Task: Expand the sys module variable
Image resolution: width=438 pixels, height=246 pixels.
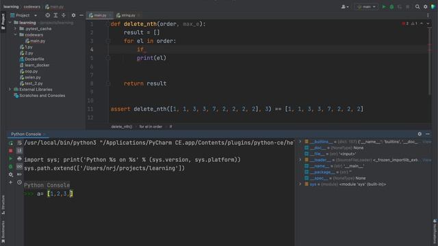Action: click(x=300, y=184)
